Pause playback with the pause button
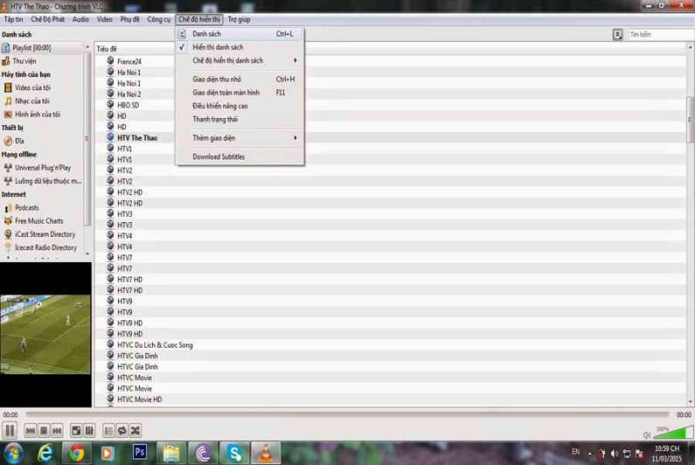Screen dimensions: 695x465 pyautogui.click(x=10, y=430)
